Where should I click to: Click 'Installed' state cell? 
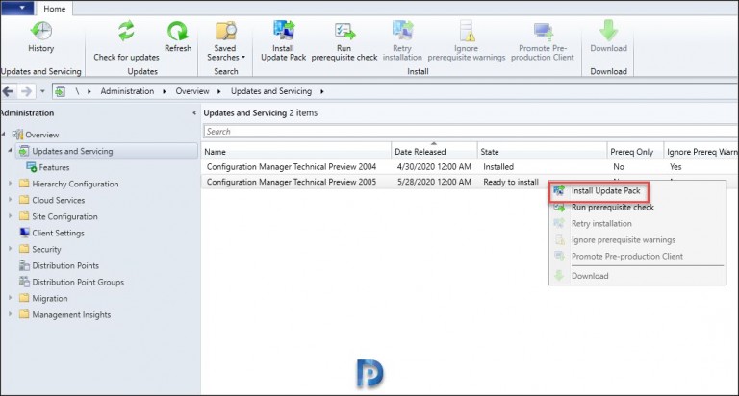(498, 166)
